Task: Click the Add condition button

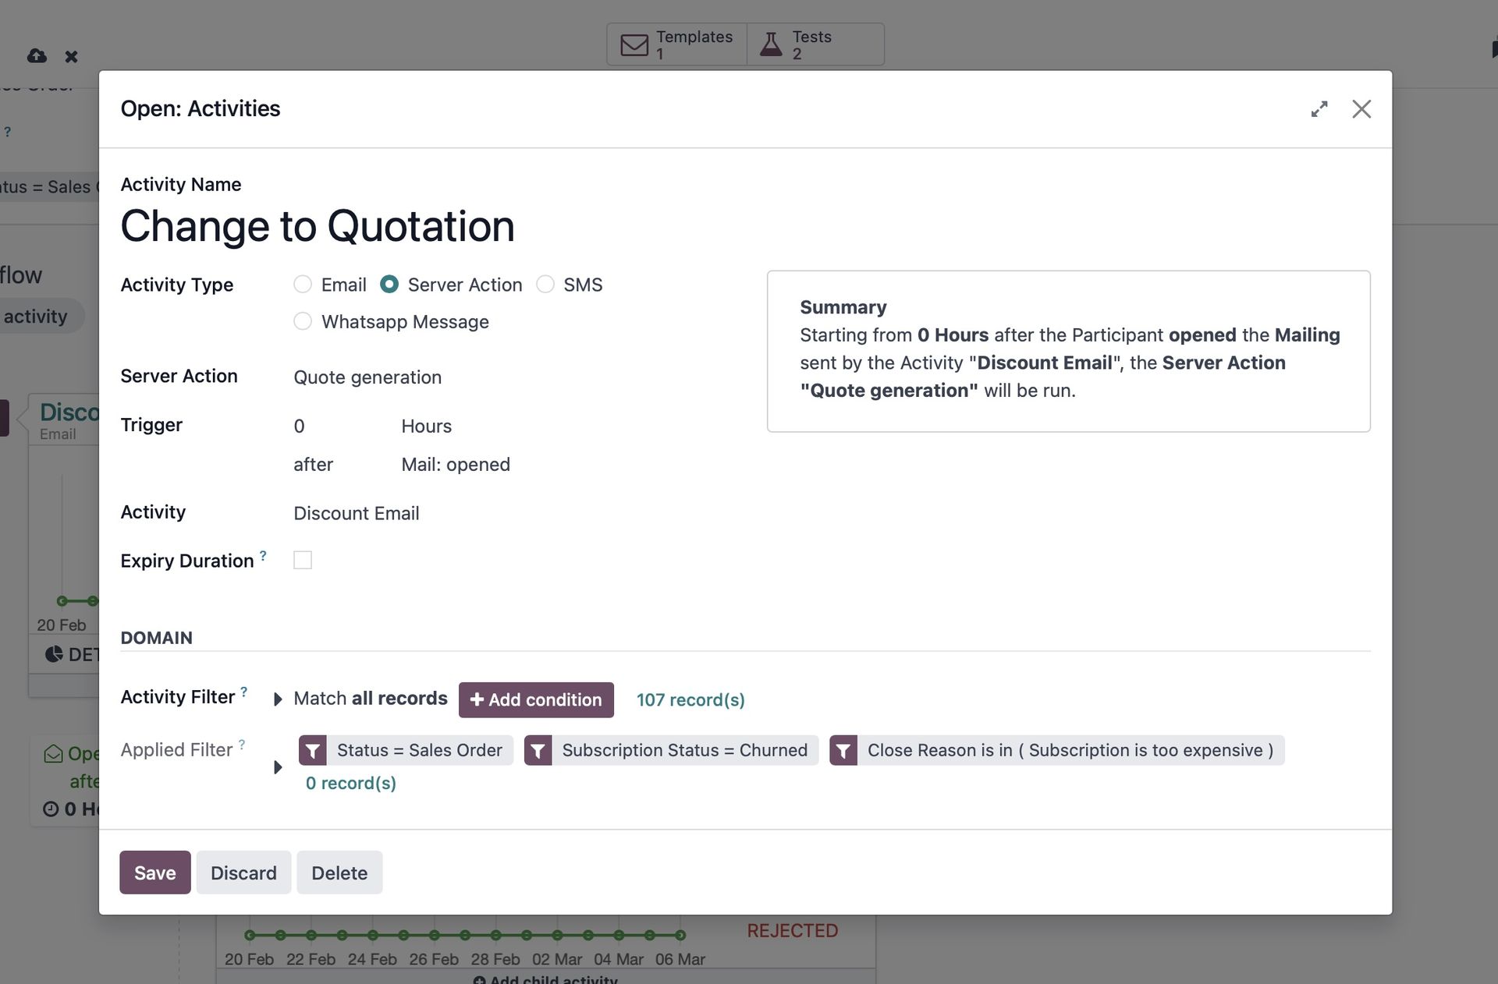Action: click(536, 700)
